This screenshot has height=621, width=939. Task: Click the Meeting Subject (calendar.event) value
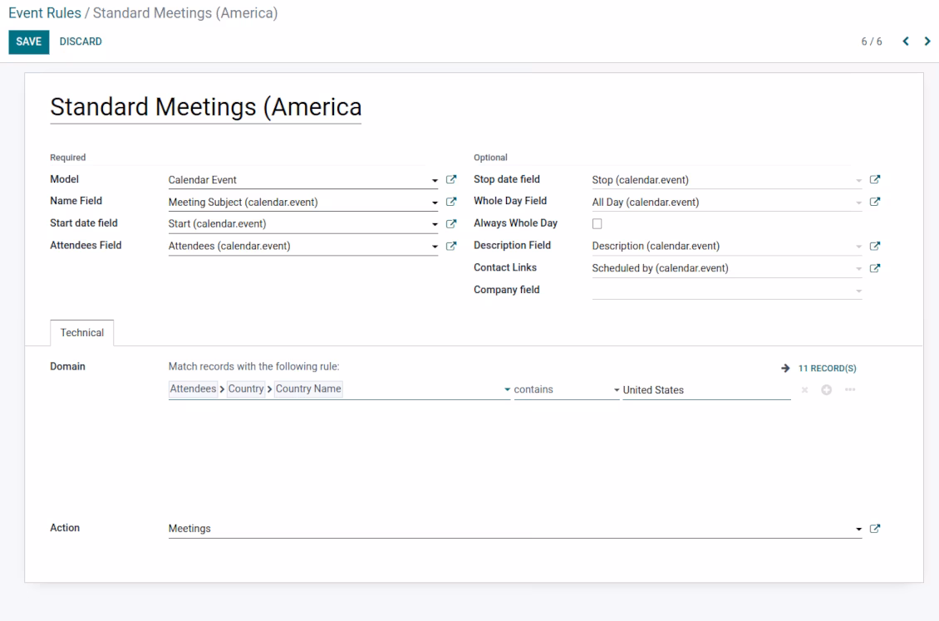(x=243, y=203)
